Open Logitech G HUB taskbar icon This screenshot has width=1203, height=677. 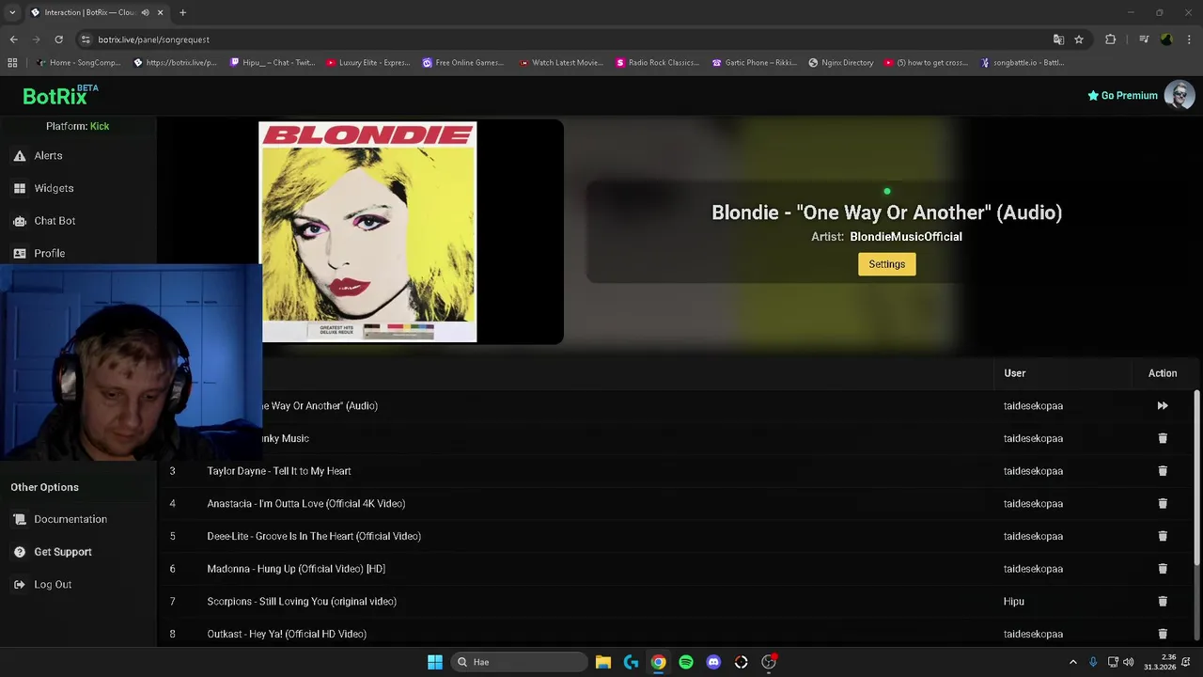click(631, 662)
